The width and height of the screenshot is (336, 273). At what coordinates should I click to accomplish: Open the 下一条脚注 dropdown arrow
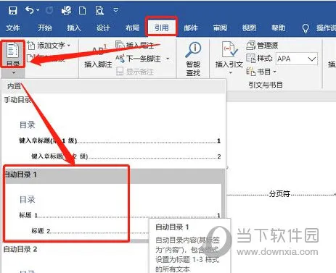point(168,59)
